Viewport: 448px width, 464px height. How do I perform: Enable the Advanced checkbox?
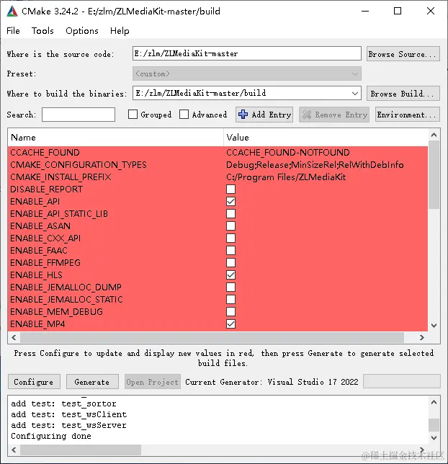pyautogui.click(x=184, y=115)
